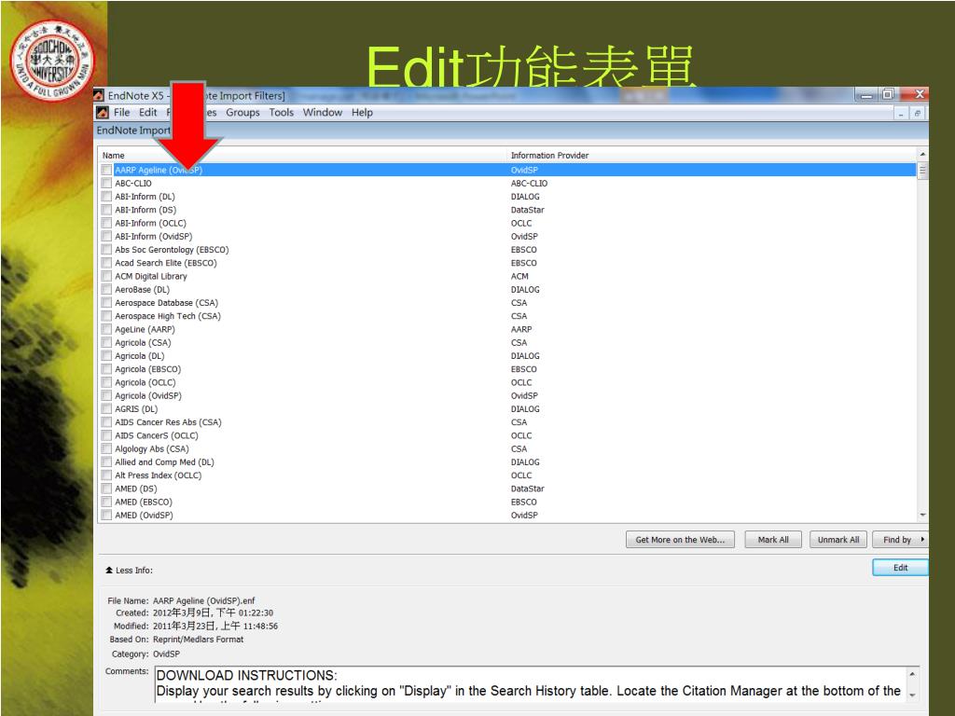Viewport: 955px width, 716px height.
Task: Click the ACM provider cell
Action: point(519,276)
